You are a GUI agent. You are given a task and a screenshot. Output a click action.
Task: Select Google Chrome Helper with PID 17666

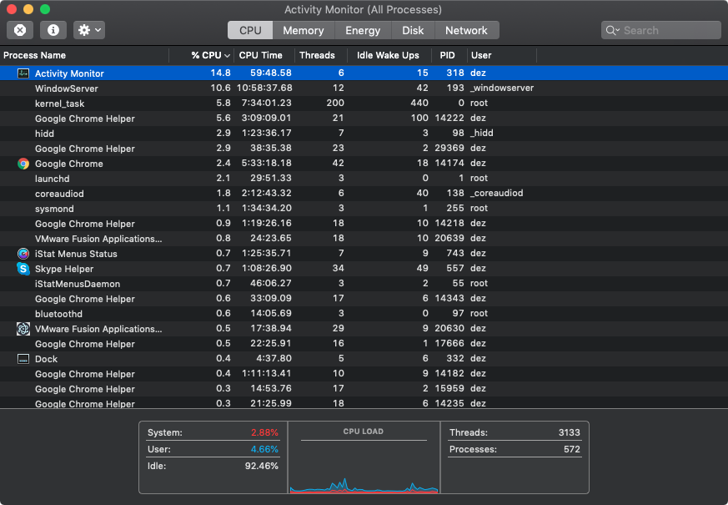(x=364, y=344)
